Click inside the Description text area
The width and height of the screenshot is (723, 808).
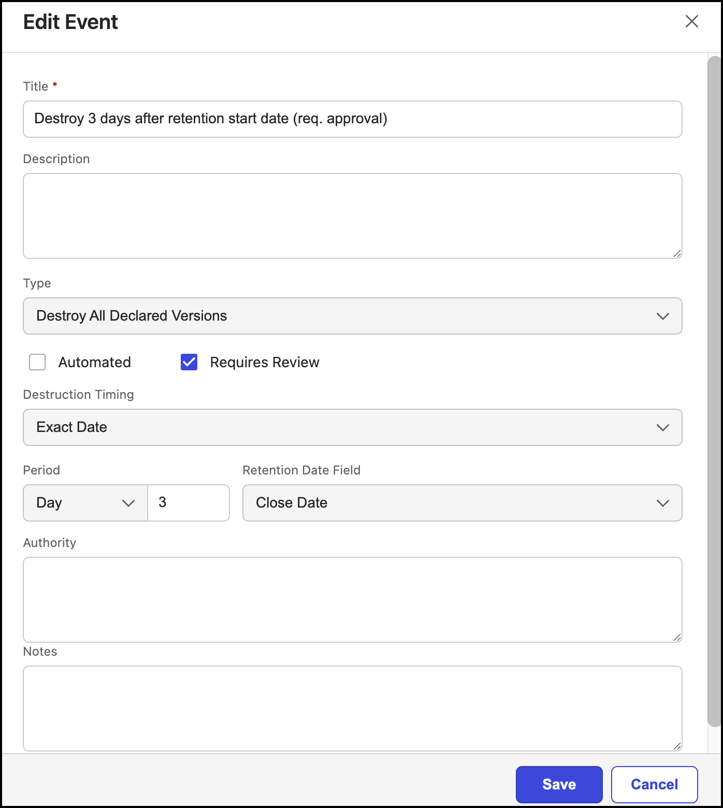click(352, 215)
